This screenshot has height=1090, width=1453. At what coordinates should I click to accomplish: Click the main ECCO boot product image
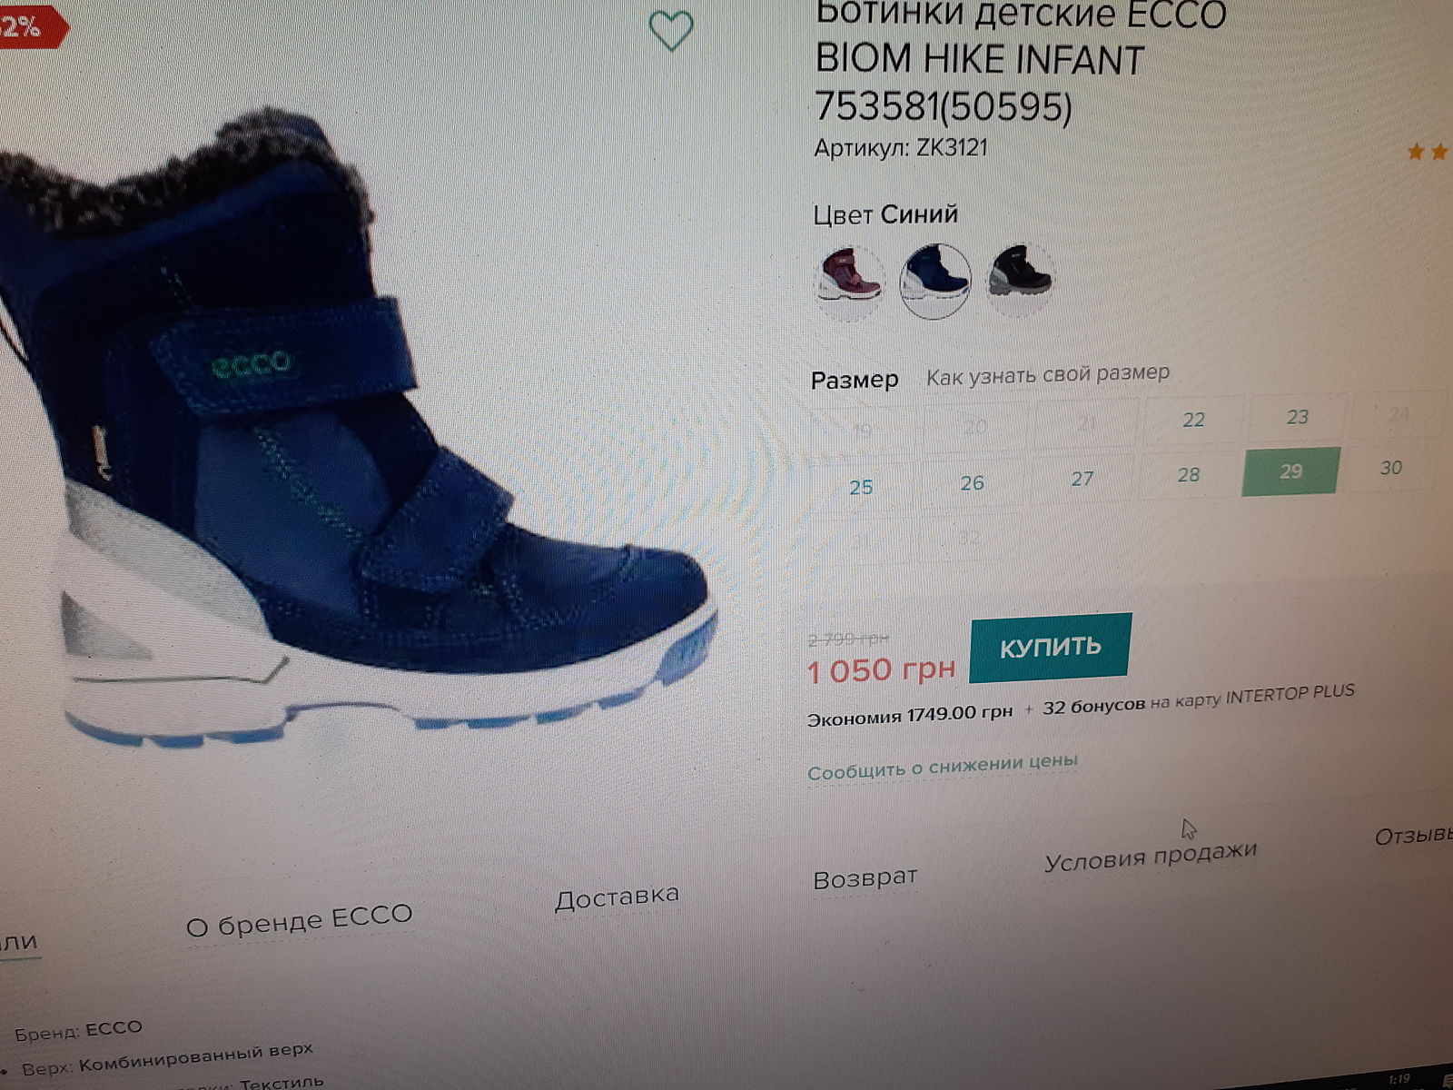click(354, 427)
